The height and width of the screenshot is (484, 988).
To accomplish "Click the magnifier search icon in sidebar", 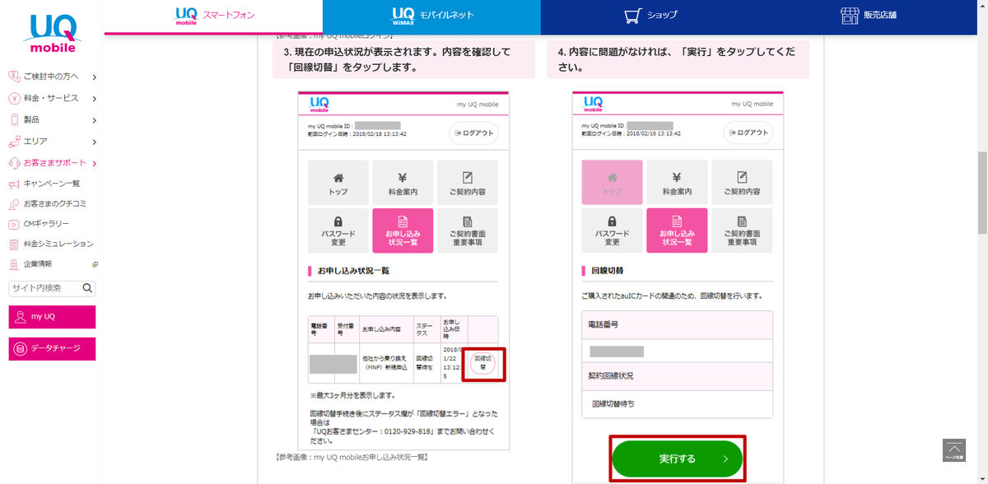I will [x=88, y=288].
